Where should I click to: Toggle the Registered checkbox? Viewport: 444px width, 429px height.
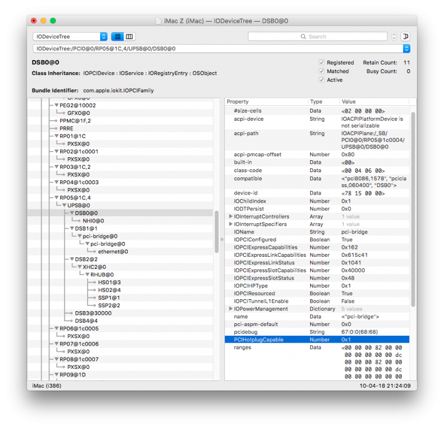point(322,62)
